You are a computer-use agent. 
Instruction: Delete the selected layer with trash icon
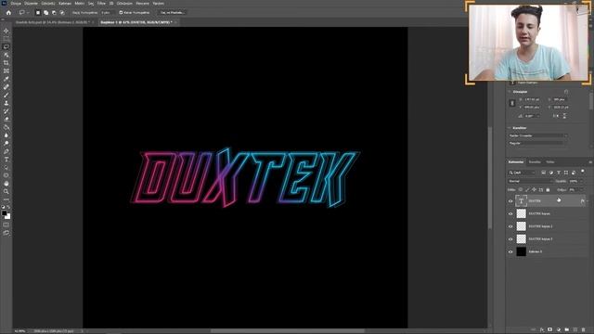[x=584, y=330]
